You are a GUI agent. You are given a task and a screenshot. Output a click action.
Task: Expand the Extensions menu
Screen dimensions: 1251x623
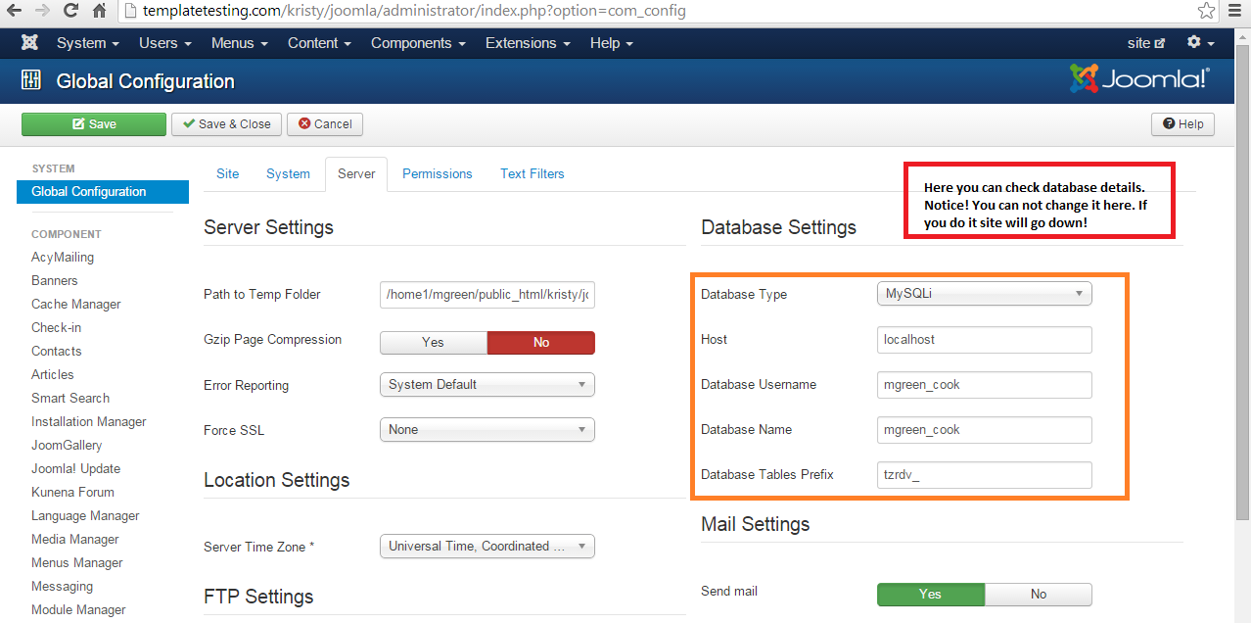click(527, 43)
